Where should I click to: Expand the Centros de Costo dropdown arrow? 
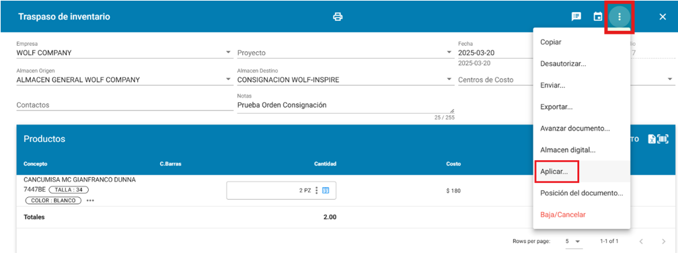click(670, 79)
